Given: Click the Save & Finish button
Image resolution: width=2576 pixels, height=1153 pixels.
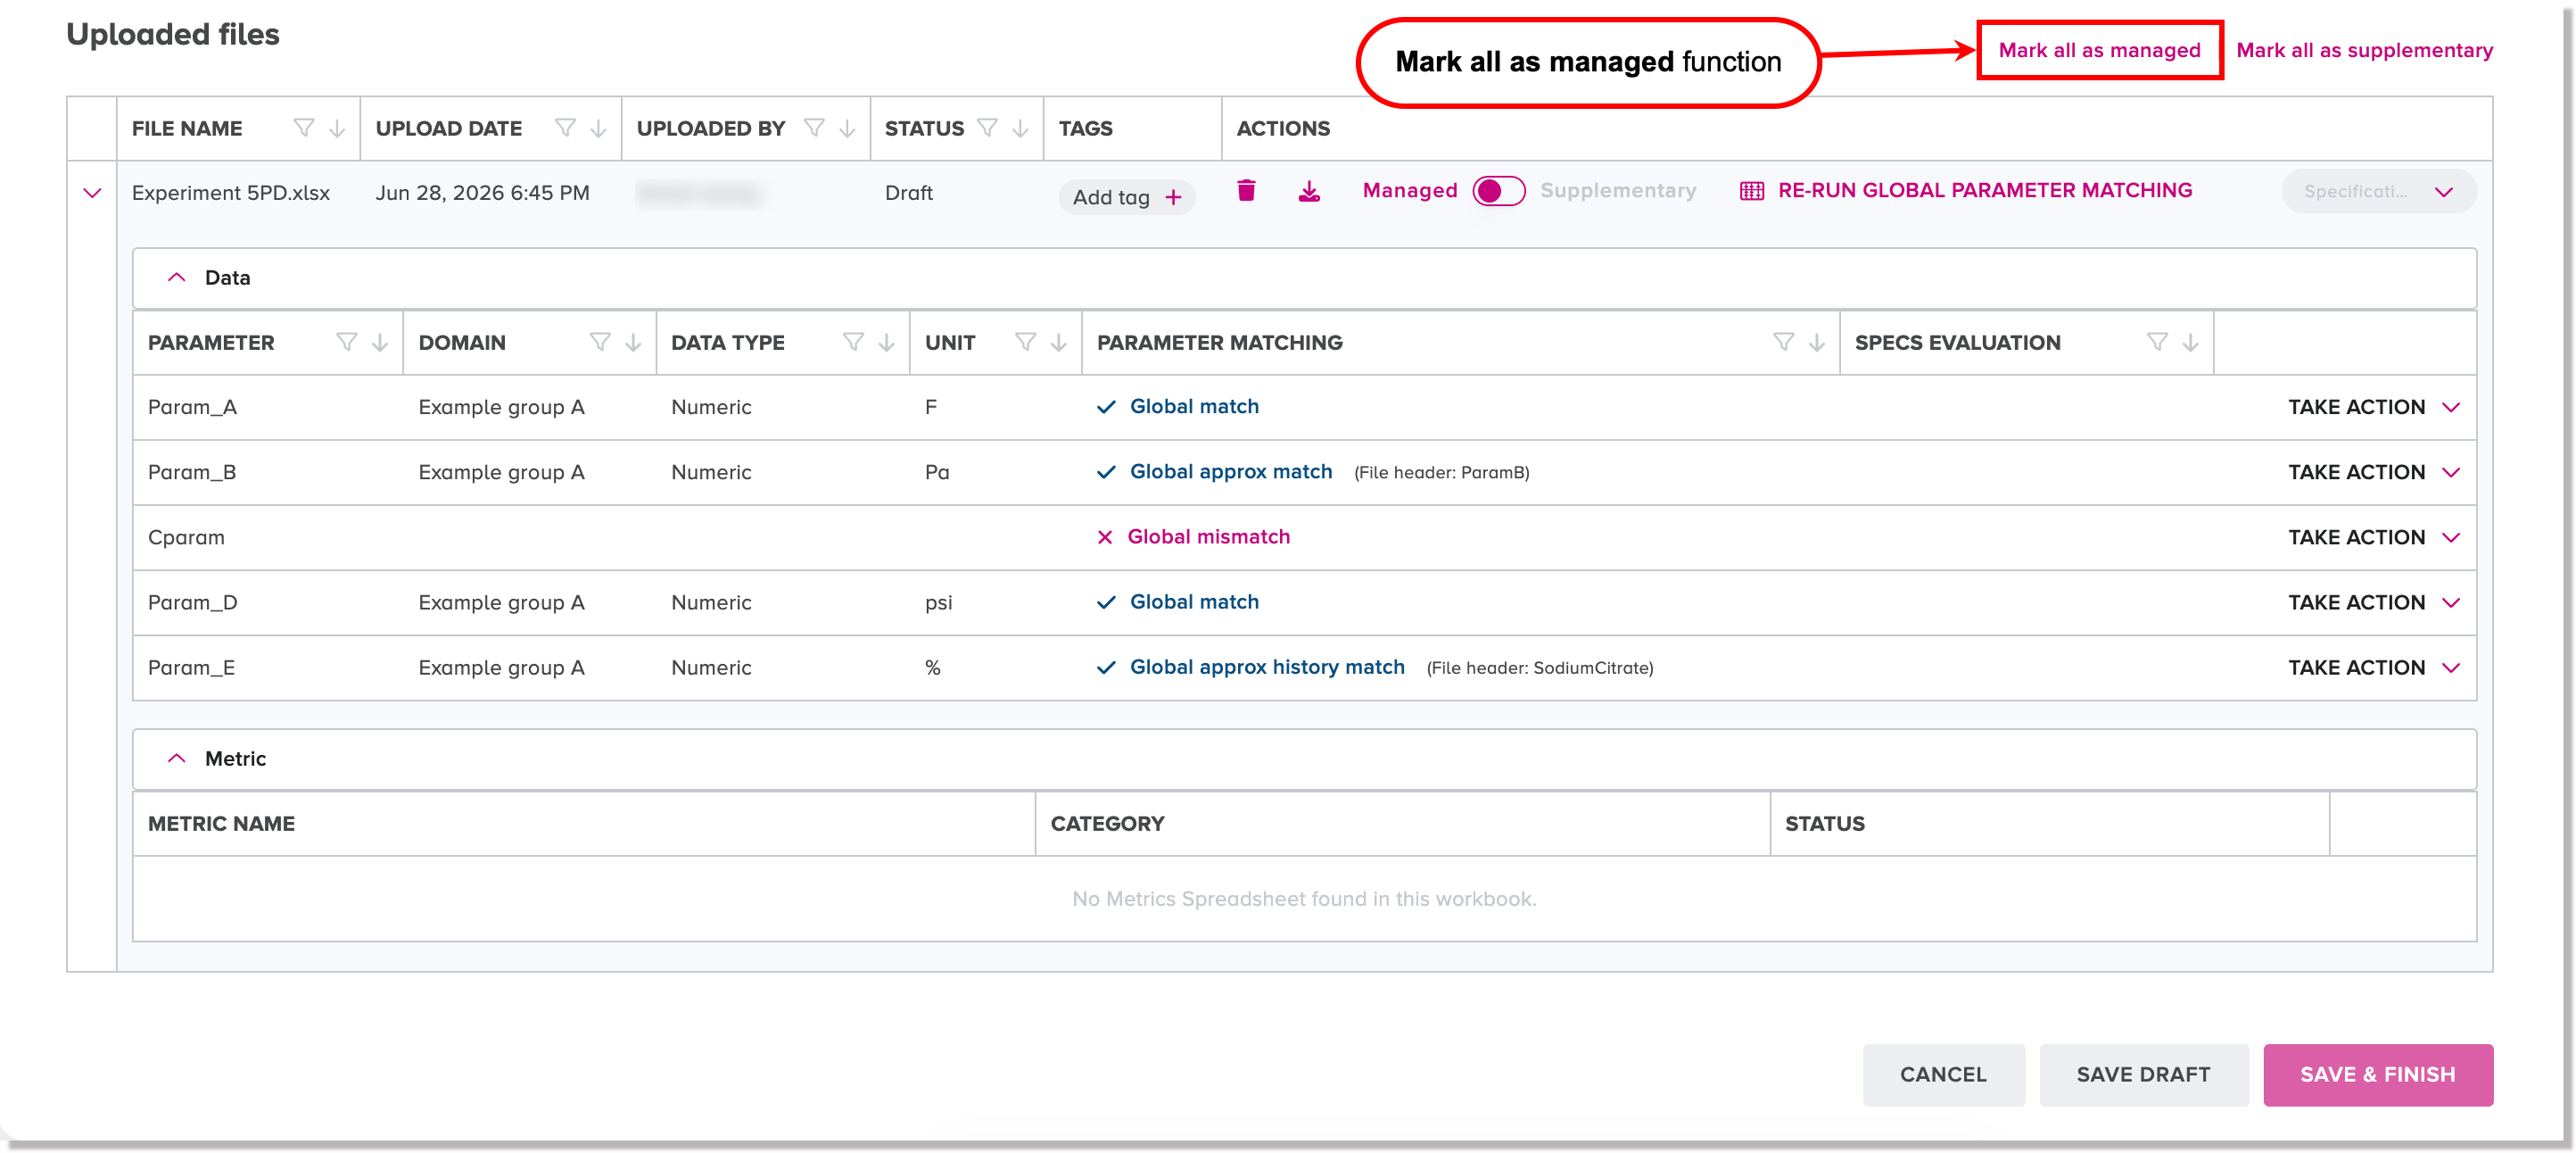Looking at the screenshot, I should pos(2377,1074).
